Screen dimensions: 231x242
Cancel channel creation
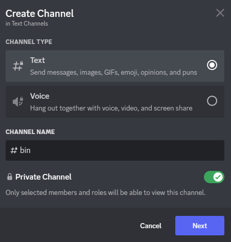[151, 226]
